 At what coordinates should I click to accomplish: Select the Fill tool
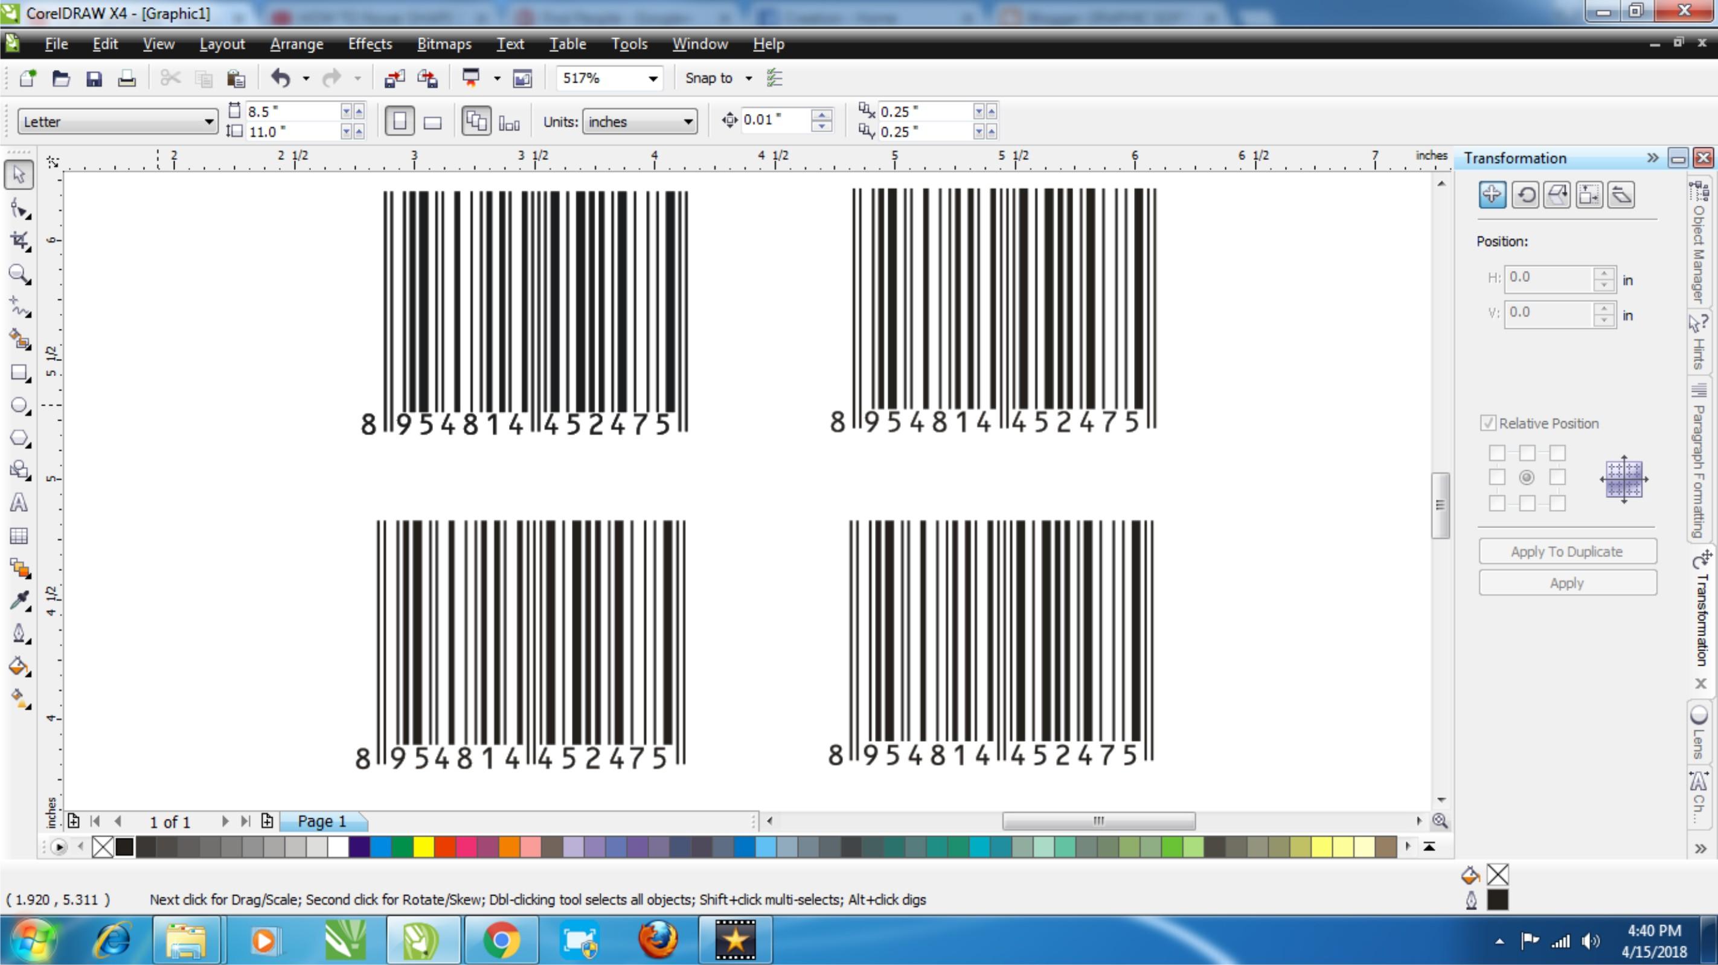[20, 666]
